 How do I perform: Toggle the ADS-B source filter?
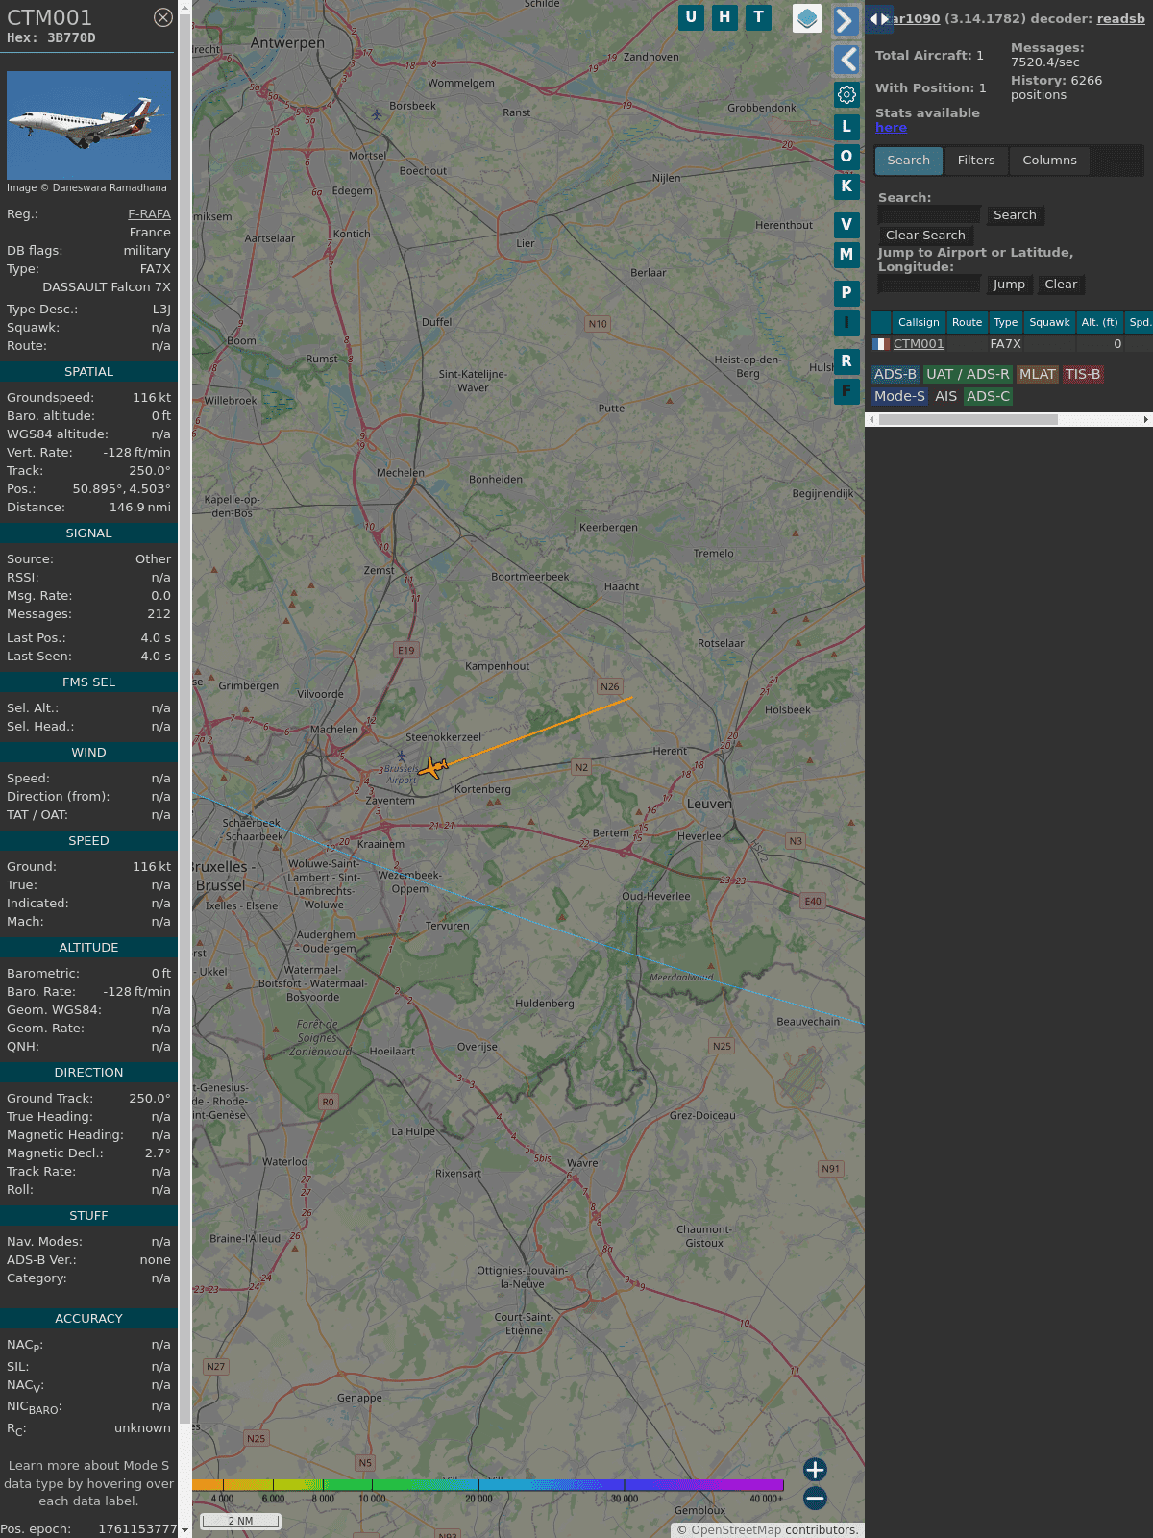coord(895,375)
